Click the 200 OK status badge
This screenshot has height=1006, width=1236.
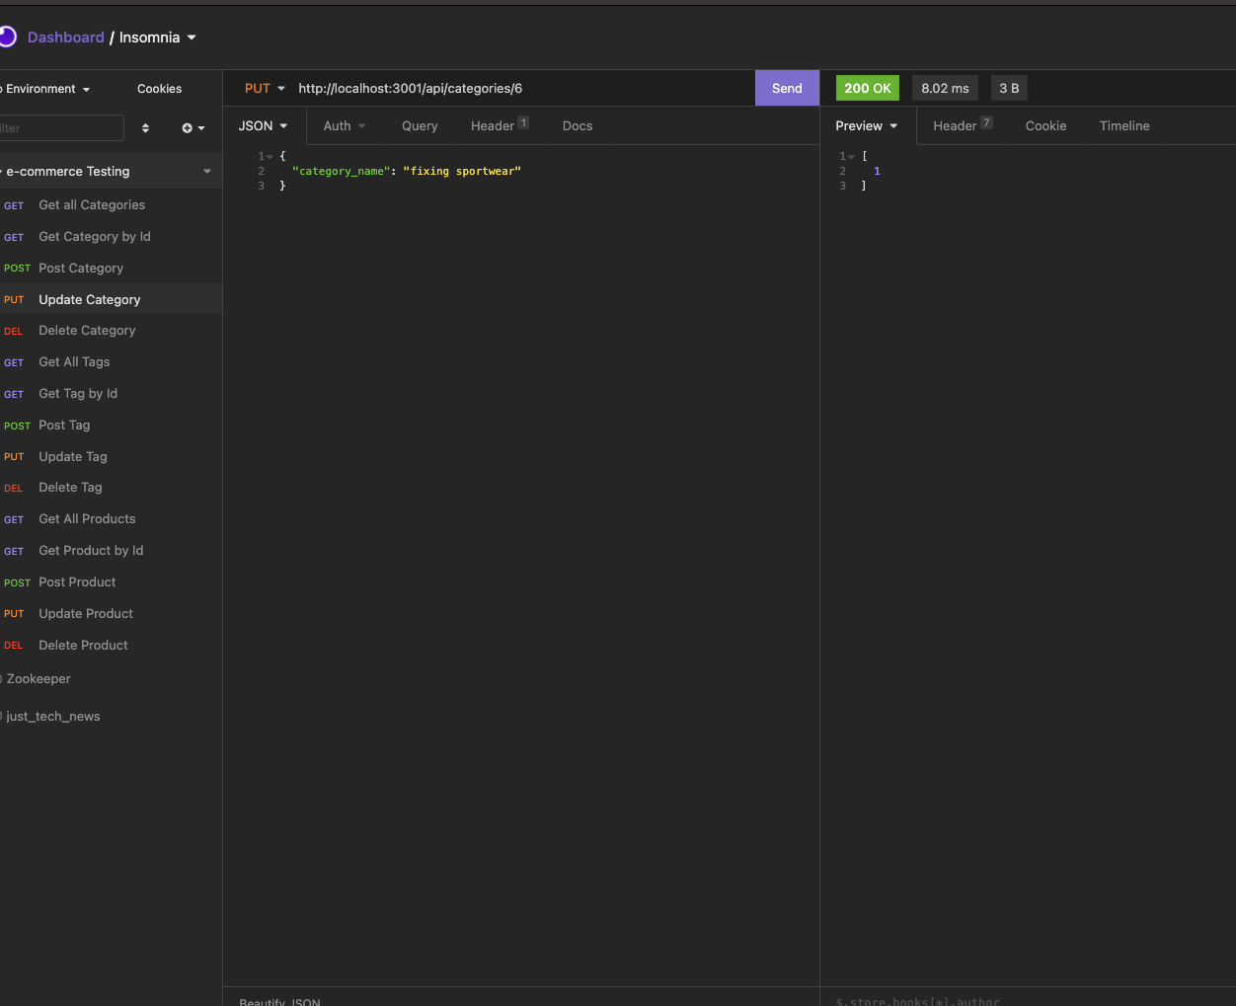[868, 89]
